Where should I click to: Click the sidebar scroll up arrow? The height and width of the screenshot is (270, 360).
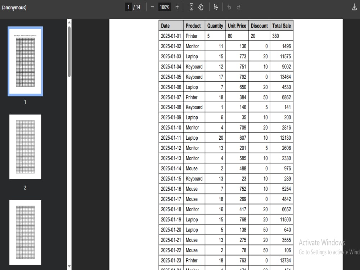69,22
